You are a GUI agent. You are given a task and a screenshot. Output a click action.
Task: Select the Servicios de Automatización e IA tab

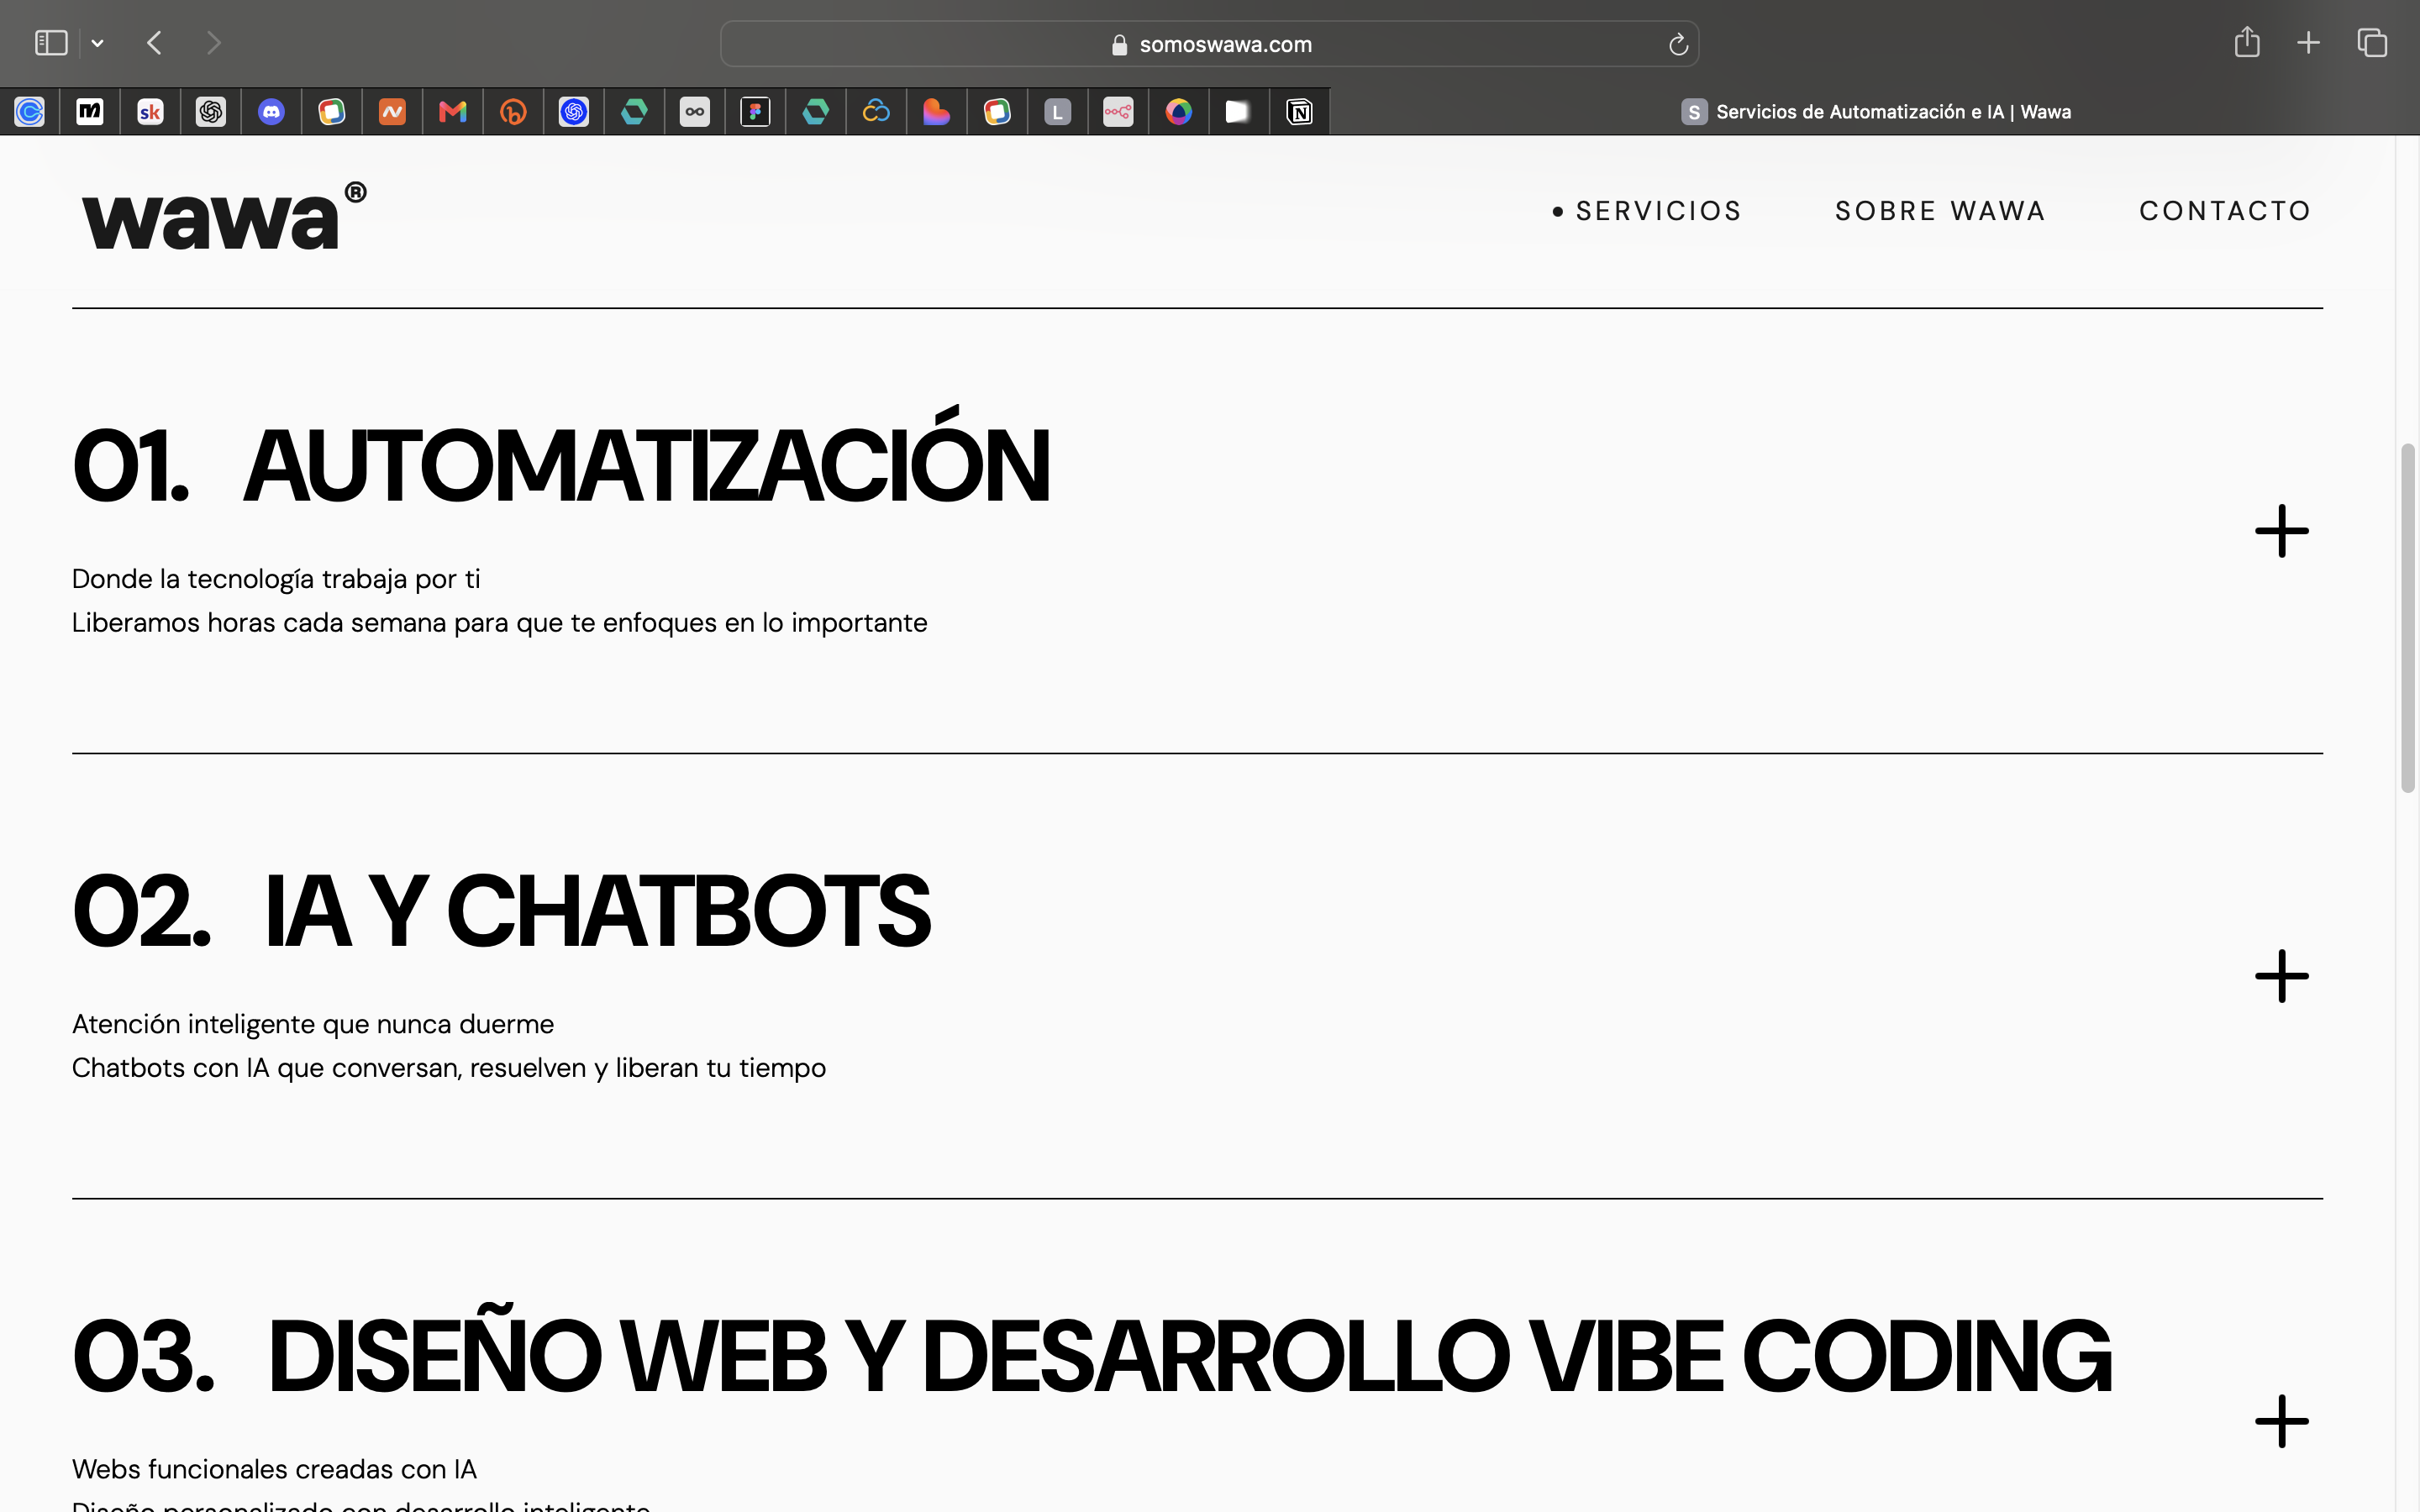point(1875,112)
